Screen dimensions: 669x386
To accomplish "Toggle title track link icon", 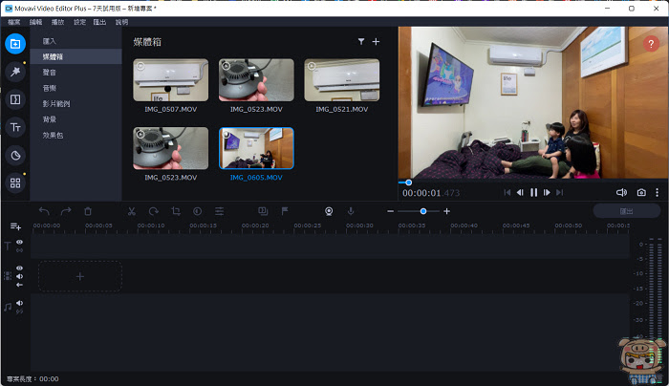I will pyautogui.click(x=20, y=250).
